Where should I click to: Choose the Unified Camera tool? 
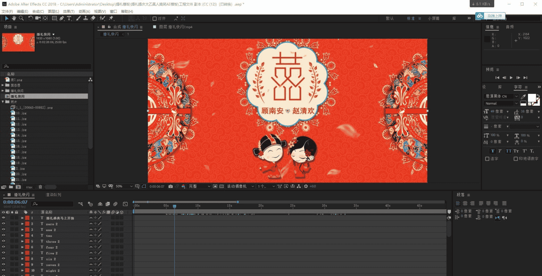coord(38,18)
